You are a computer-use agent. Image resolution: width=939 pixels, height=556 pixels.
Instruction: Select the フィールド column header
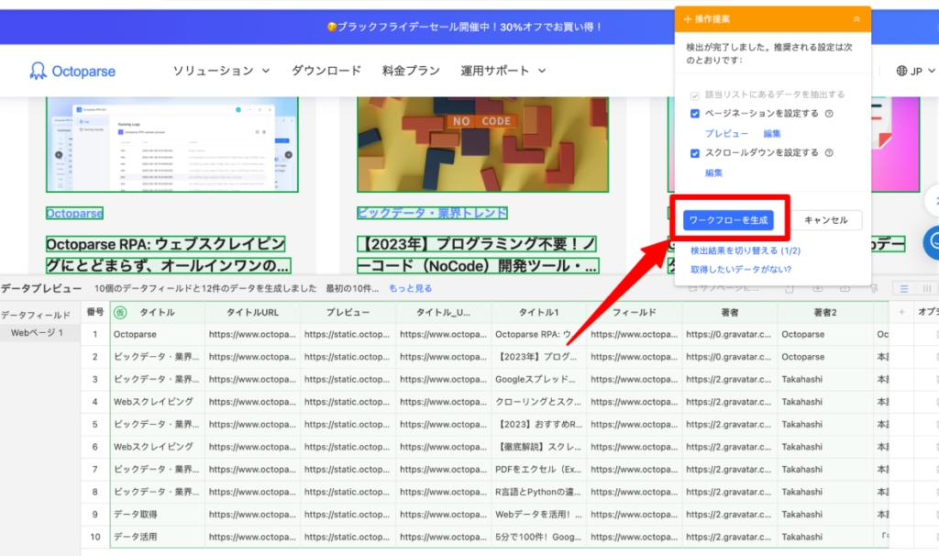coord(635,312)
